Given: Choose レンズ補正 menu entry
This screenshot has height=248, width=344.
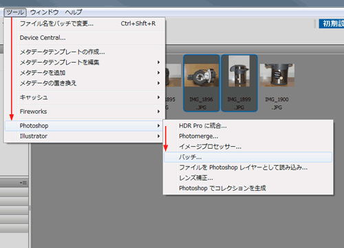Looking at the screenshot, I should (248, 178).
